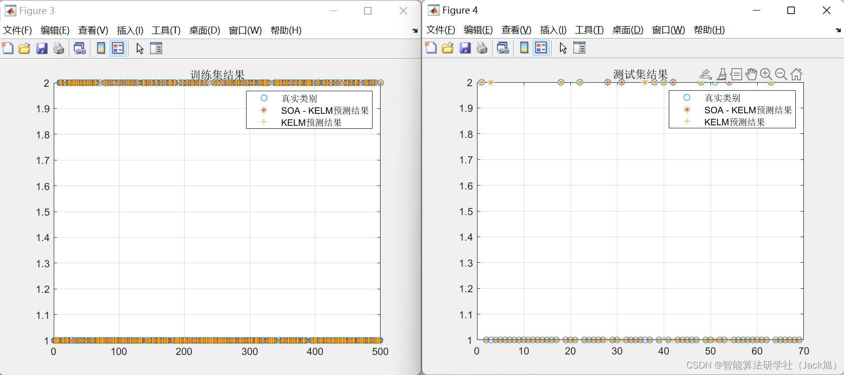
Task: Open Property Inspector in Figure 3 toolbar
Action: [156, 48]
